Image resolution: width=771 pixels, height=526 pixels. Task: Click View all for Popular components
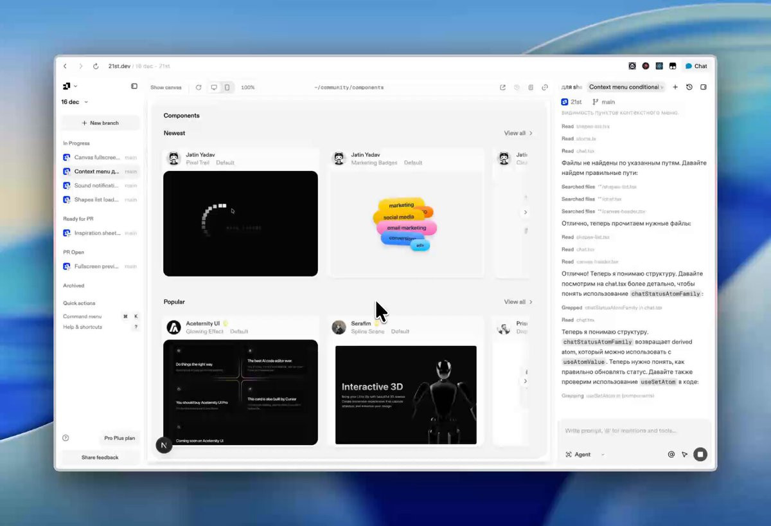click(x=518, y=302)
